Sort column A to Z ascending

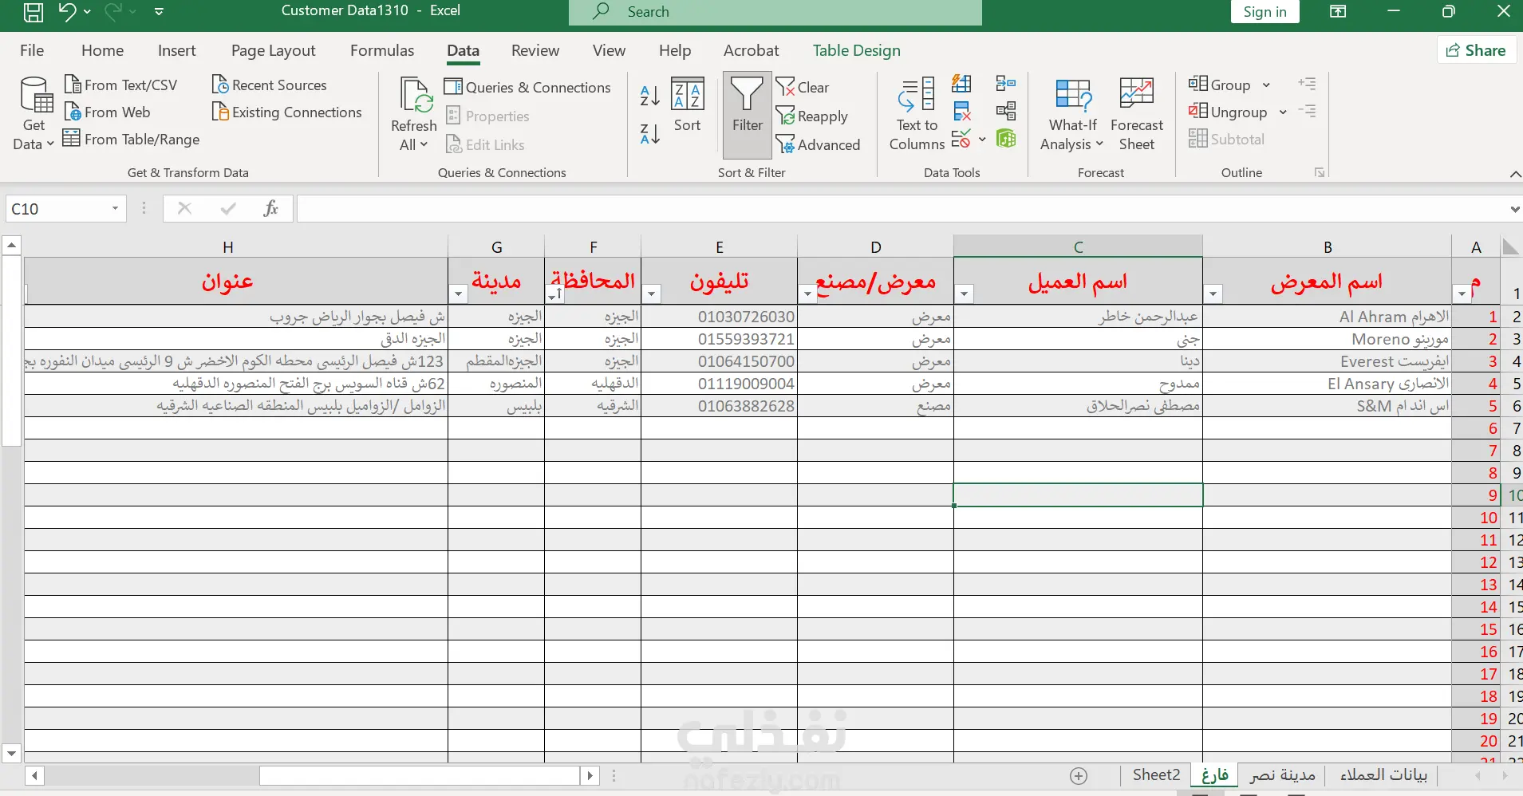(650, 96)
